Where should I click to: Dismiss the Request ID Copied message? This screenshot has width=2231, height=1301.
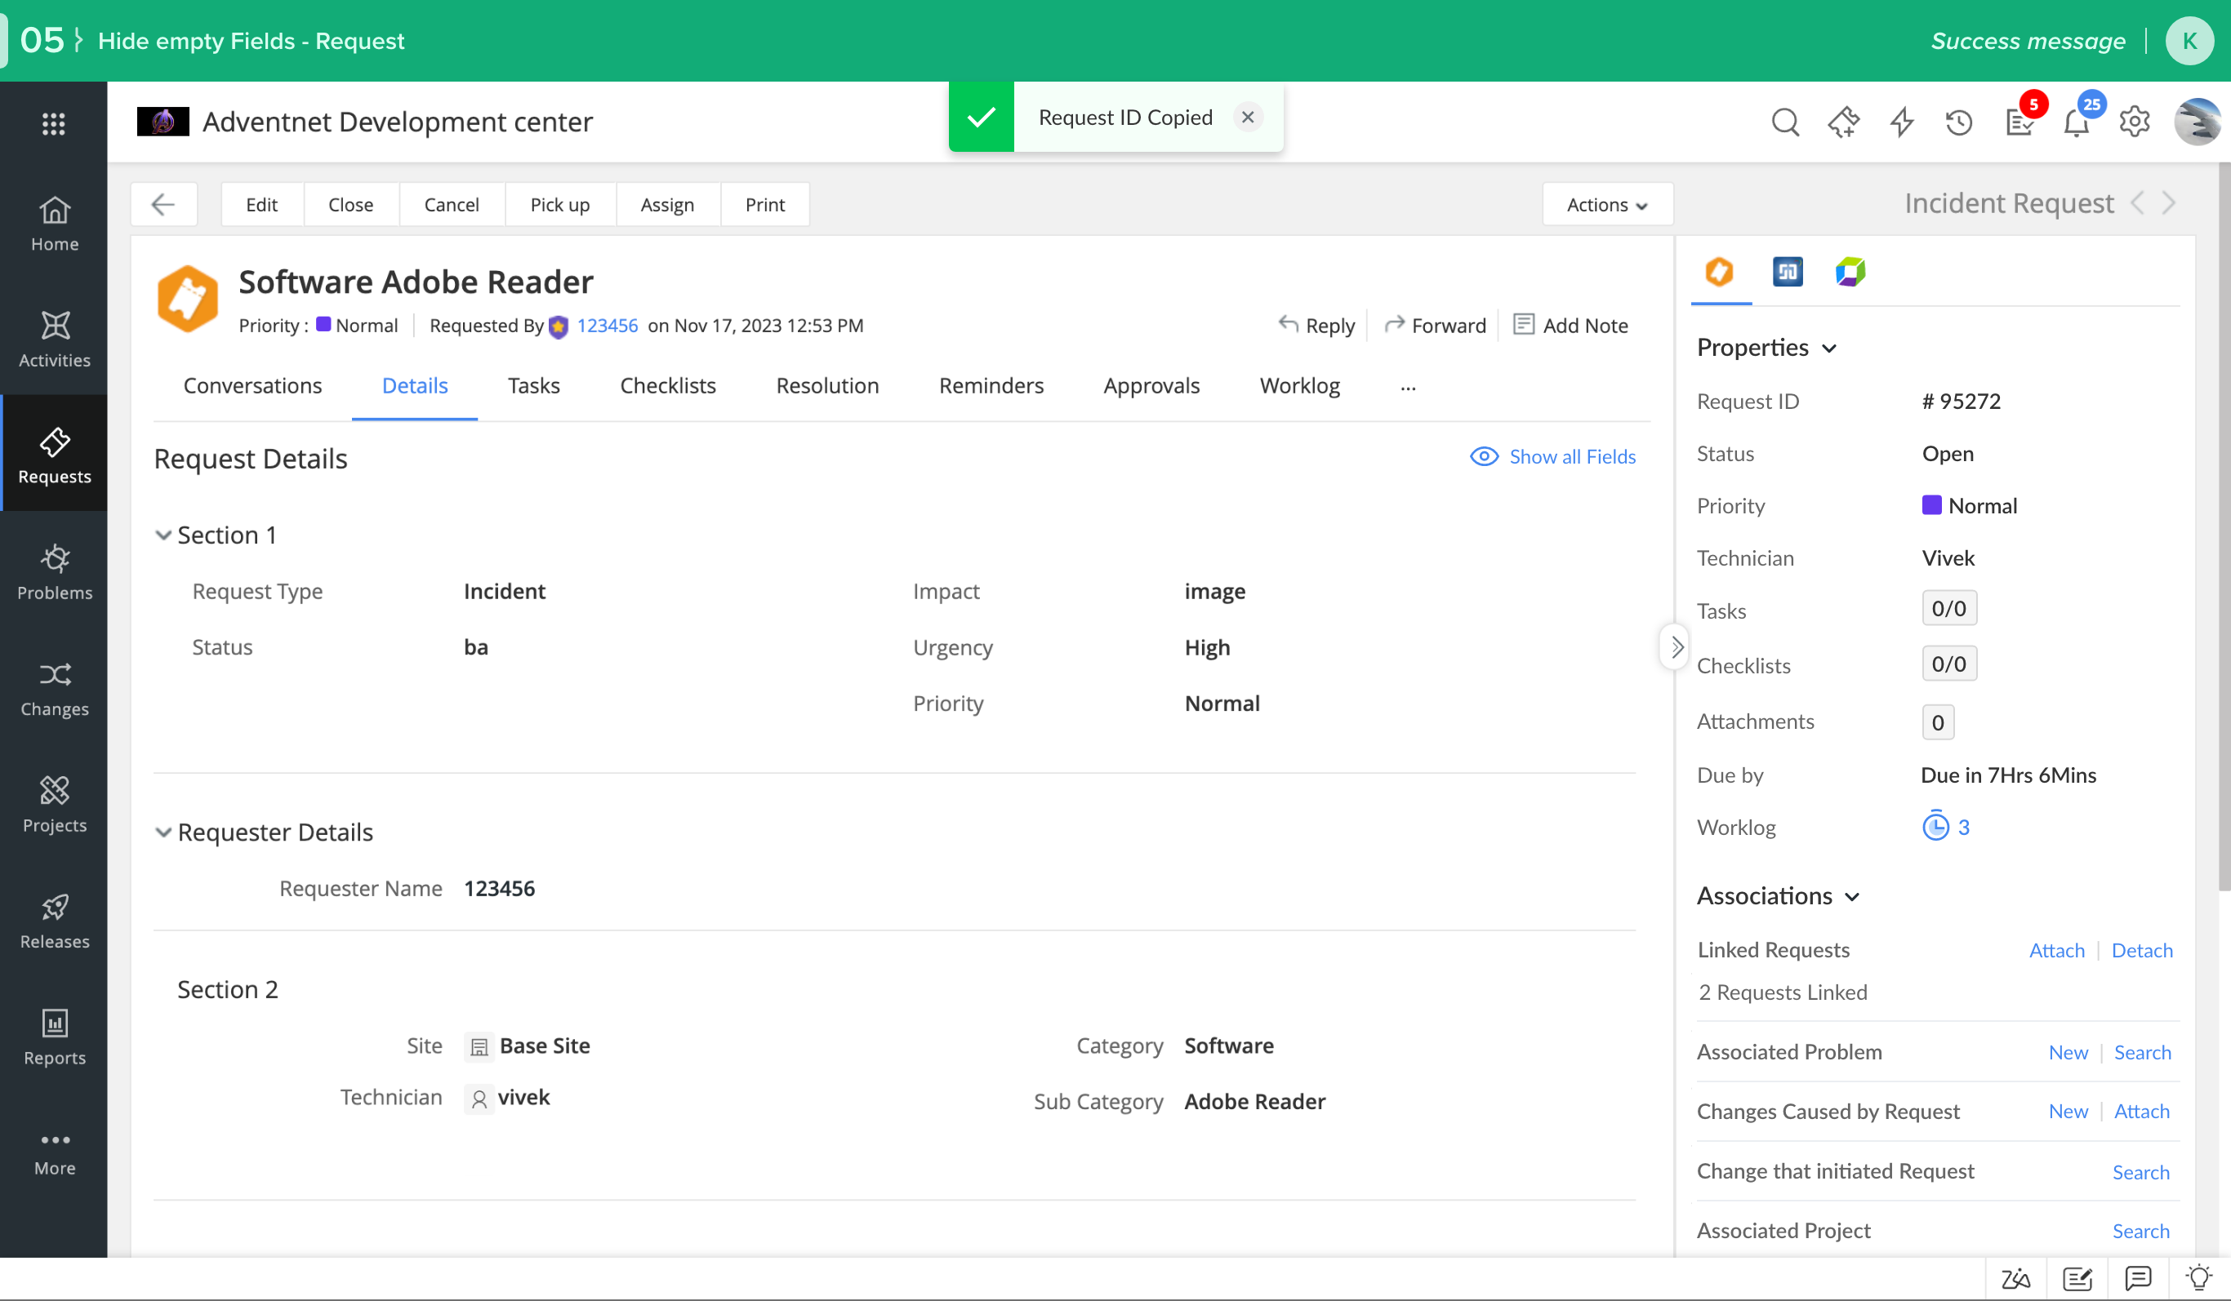coord(1248,117)
